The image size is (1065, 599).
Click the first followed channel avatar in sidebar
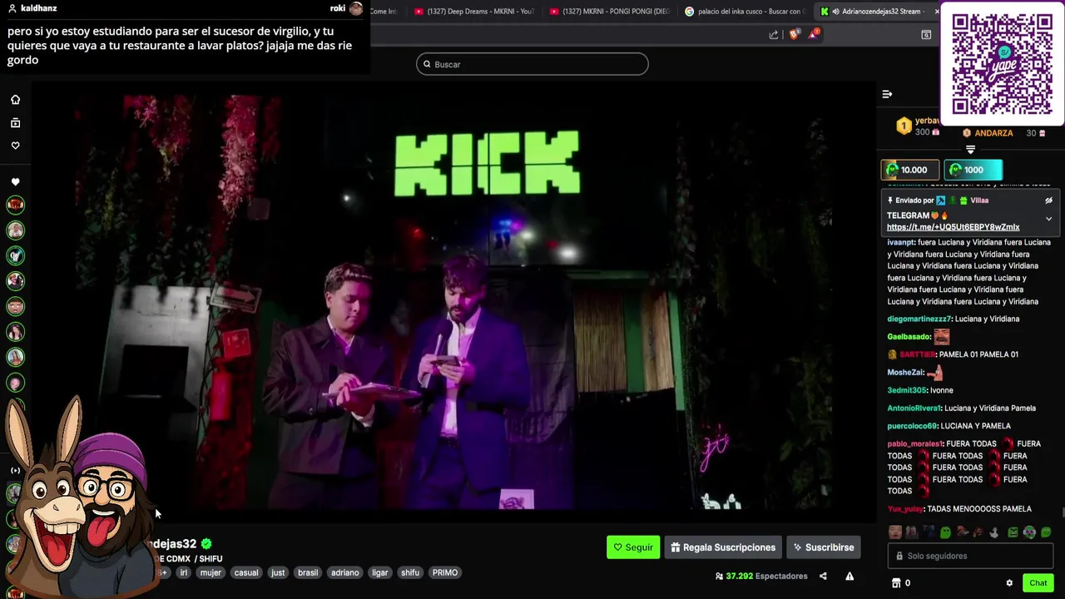click(x=15, y=205)
